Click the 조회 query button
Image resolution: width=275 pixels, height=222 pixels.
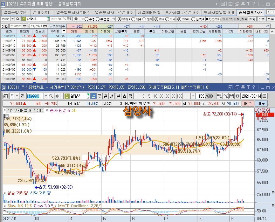[x=252, y=19]
